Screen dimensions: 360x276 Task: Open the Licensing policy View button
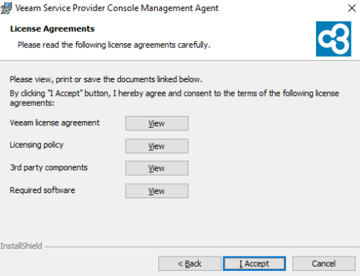pyautogui.click(x=157, y=146)
